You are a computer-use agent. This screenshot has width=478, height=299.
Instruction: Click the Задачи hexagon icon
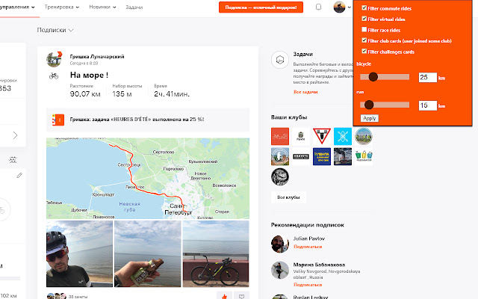tap(280, 60)
